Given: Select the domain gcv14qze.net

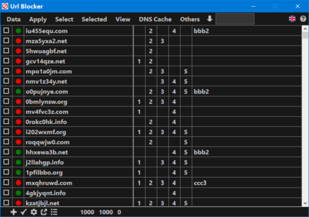Looking at the screenshot, I should click(x=45, y=61).
